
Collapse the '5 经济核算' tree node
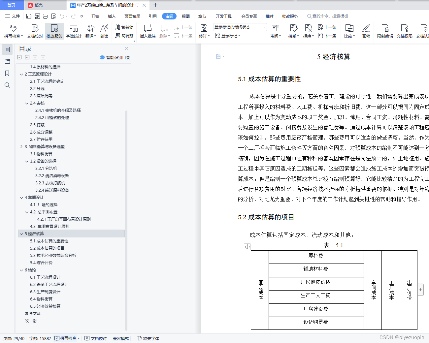click(x=21, y=234)
